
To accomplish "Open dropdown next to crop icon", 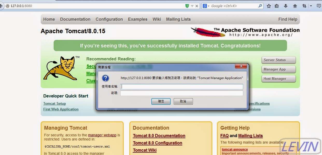I will [311, 6].
